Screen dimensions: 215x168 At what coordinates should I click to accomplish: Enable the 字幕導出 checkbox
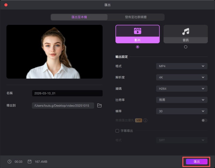(117, 131)
